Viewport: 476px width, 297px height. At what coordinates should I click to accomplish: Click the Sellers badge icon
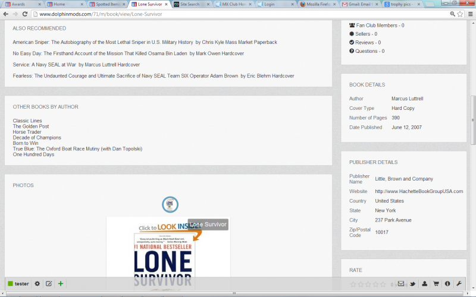click(x=352, y=34)
